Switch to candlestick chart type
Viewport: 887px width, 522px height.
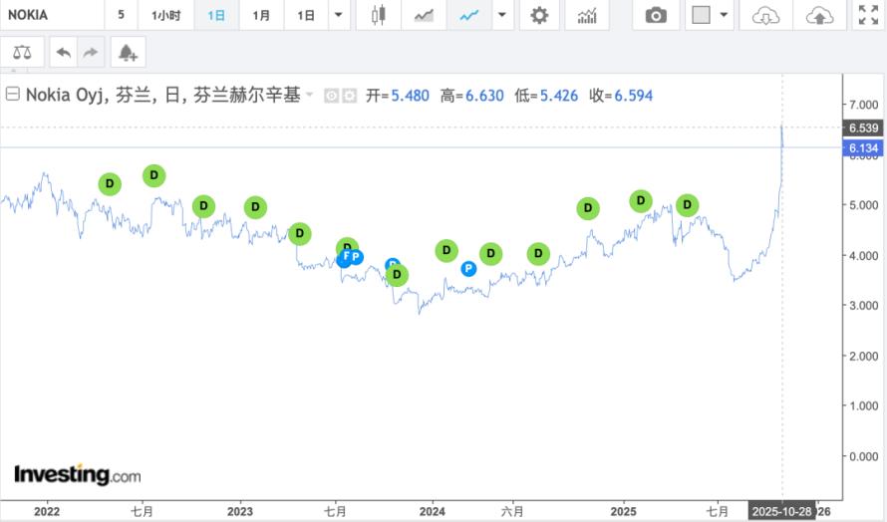click(378, 15)
